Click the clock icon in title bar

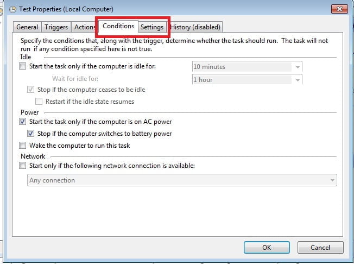pyautogui.click(x=12, y=9)
